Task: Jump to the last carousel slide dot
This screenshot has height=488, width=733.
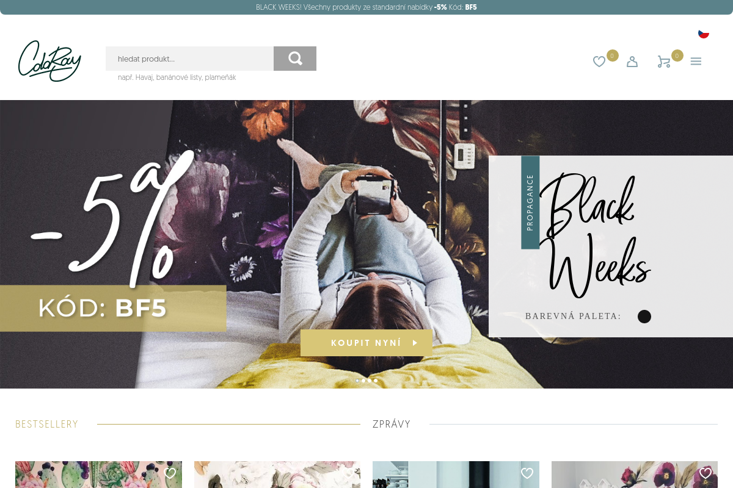Action: coord(376,381)
